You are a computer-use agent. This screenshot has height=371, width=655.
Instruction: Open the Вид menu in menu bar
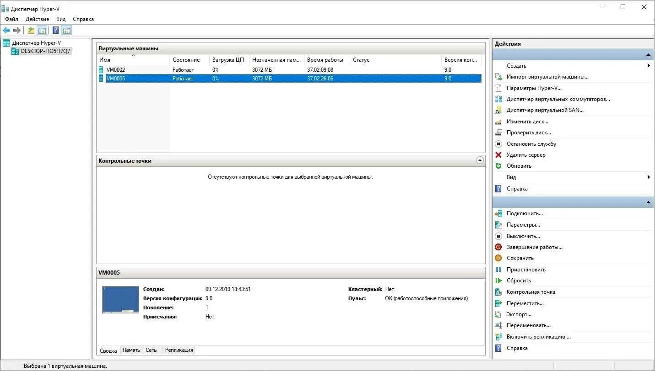pos(61,19)
